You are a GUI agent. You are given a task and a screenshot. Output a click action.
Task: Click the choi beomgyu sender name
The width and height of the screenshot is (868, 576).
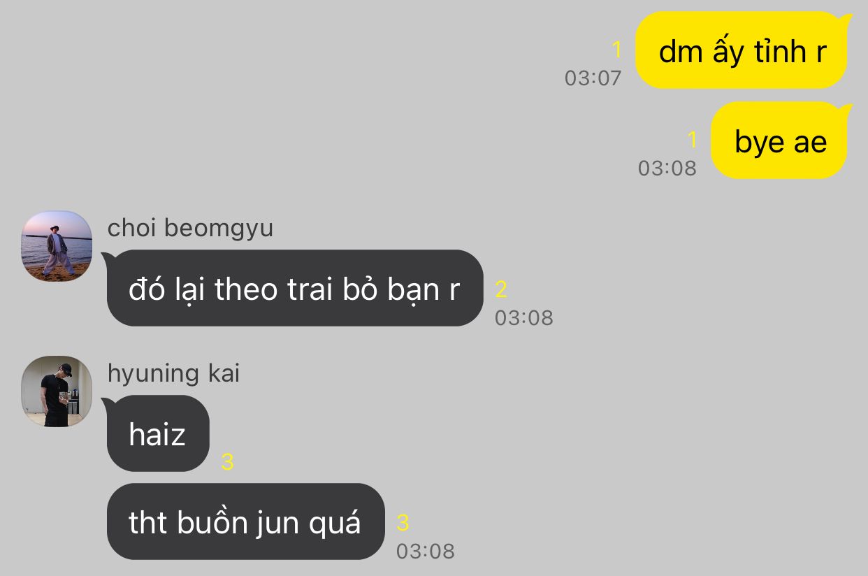point(190,228)
